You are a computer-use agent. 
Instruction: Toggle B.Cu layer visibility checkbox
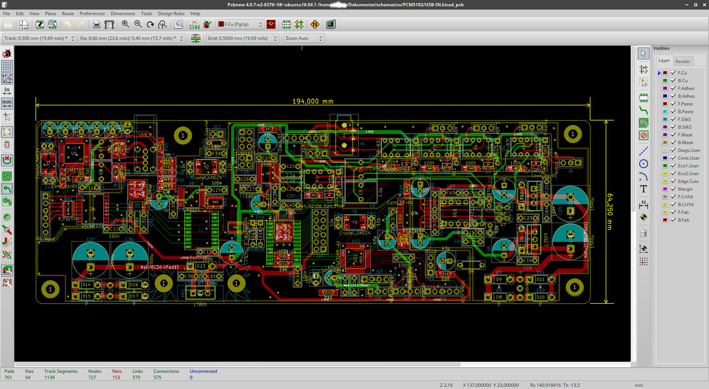tap(673, 81)
